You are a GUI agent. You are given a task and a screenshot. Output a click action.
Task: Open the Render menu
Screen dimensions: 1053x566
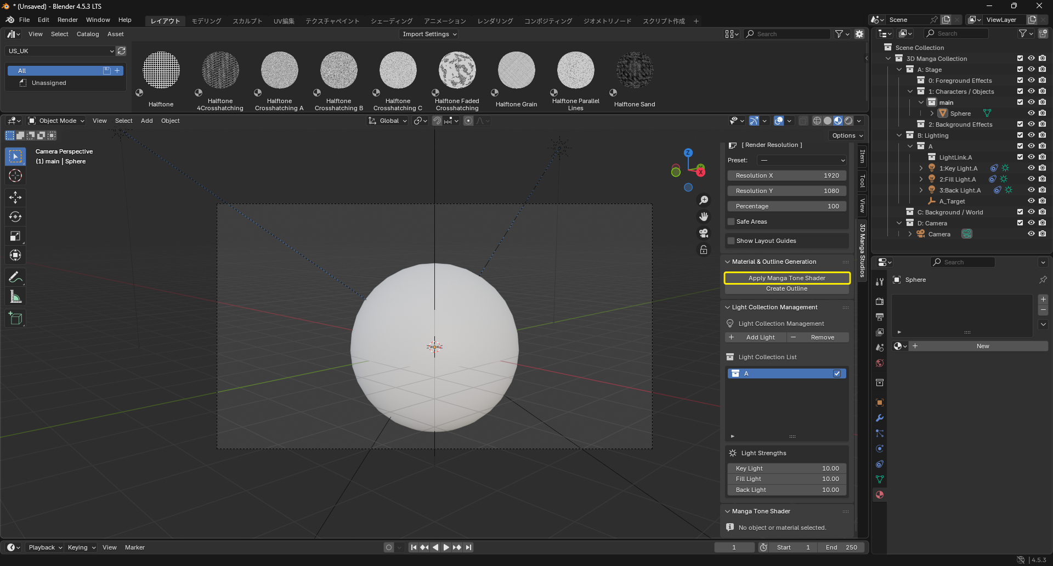(x=67, y=20)
